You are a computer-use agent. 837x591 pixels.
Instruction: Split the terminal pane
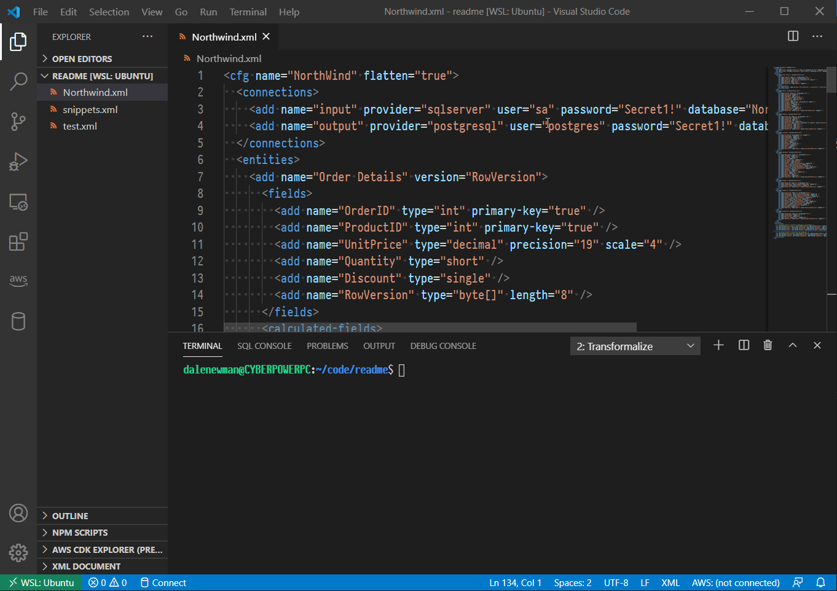click(x=744, y=345)
